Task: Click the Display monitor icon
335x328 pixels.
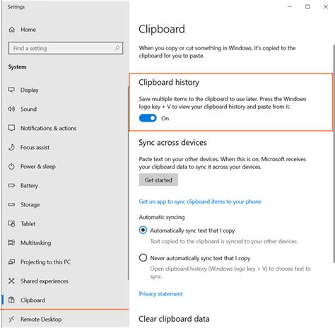Action: coord(11,90)
